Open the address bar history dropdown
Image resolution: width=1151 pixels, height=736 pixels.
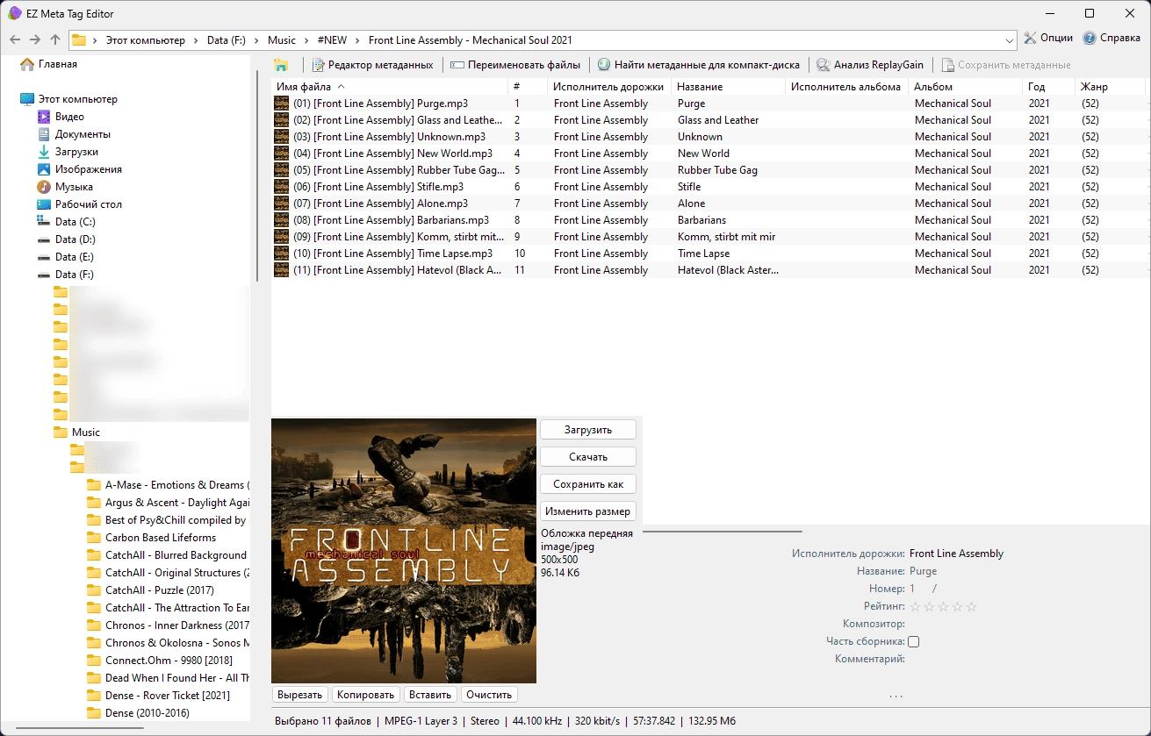point(1010,39)
